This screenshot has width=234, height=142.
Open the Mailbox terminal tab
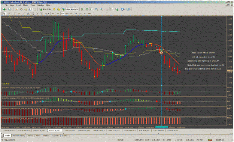[x=46, y=136]
